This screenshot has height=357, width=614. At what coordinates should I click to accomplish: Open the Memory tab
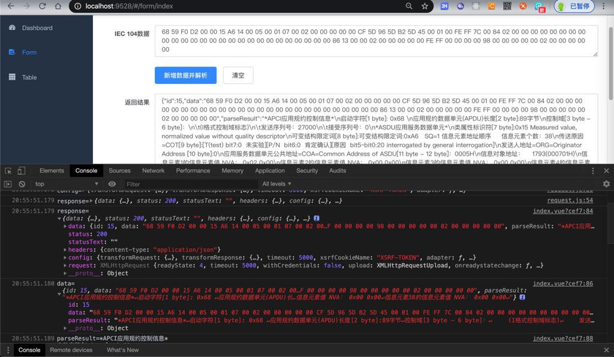[233, 171]
